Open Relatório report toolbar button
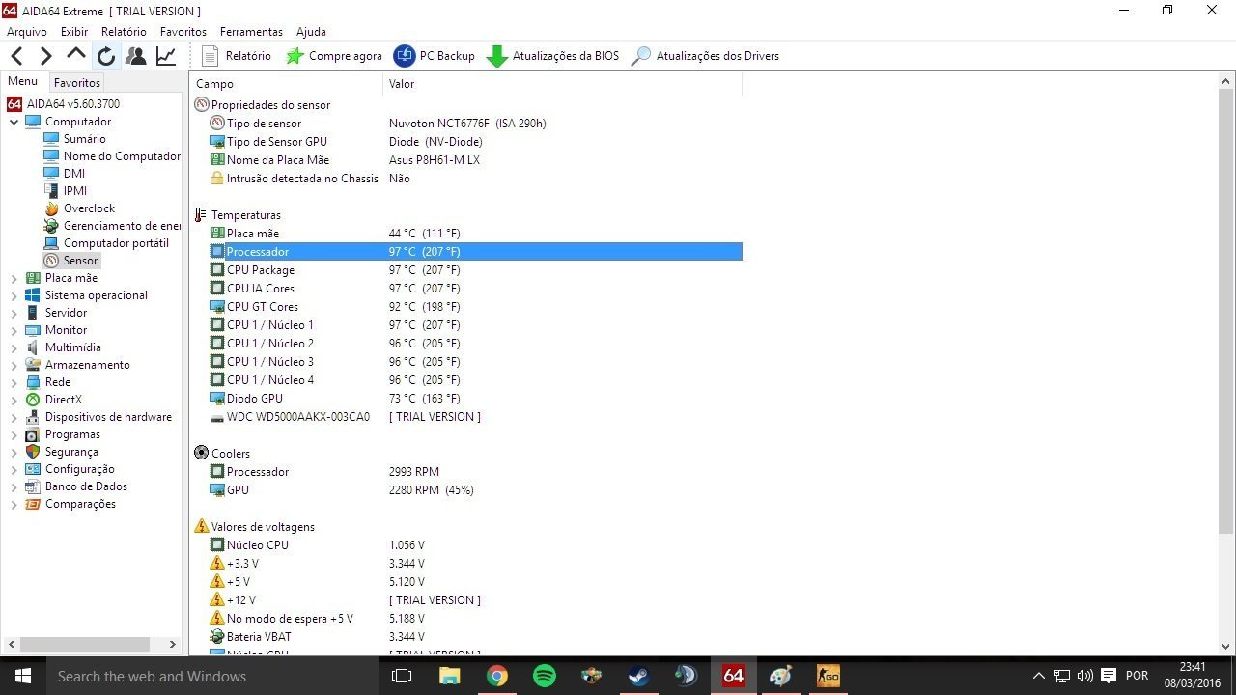The height and width of the screenshot is (695, 1236). [237, 56]
